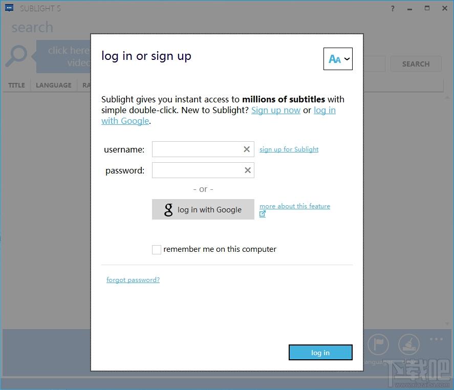Clear the password field with its X icon
This screenshot has width=454, height=390.
(248, 170)
